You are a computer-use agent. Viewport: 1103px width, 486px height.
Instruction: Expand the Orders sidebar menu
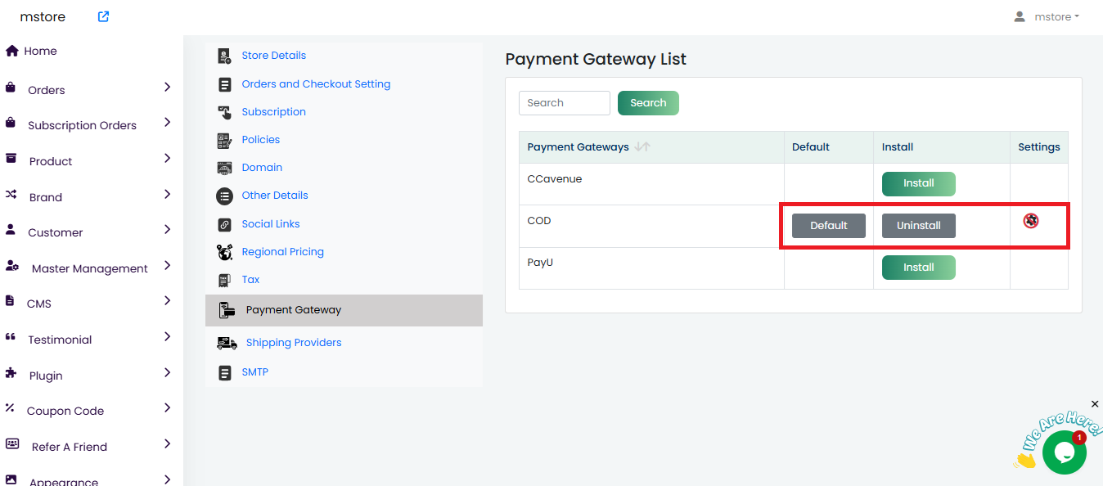pyautogui.click(x=167, y=87)
